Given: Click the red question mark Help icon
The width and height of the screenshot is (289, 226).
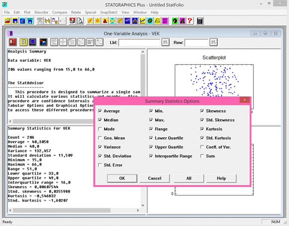Looking at the screenshot, I should point(190,21).
